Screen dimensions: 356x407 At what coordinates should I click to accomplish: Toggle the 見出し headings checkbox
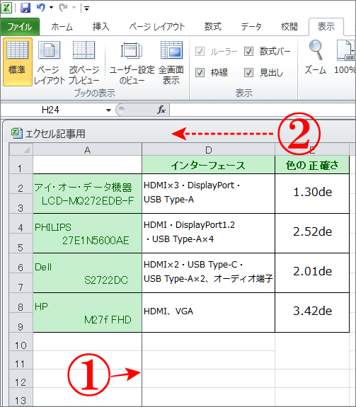coord(248,72)
